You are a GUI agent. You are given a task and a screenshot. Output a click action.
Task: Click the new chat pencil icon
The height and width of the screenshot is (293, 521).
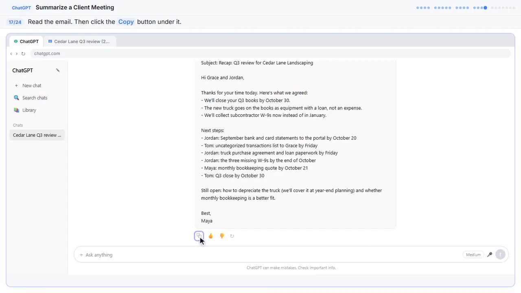click(58, 70)
